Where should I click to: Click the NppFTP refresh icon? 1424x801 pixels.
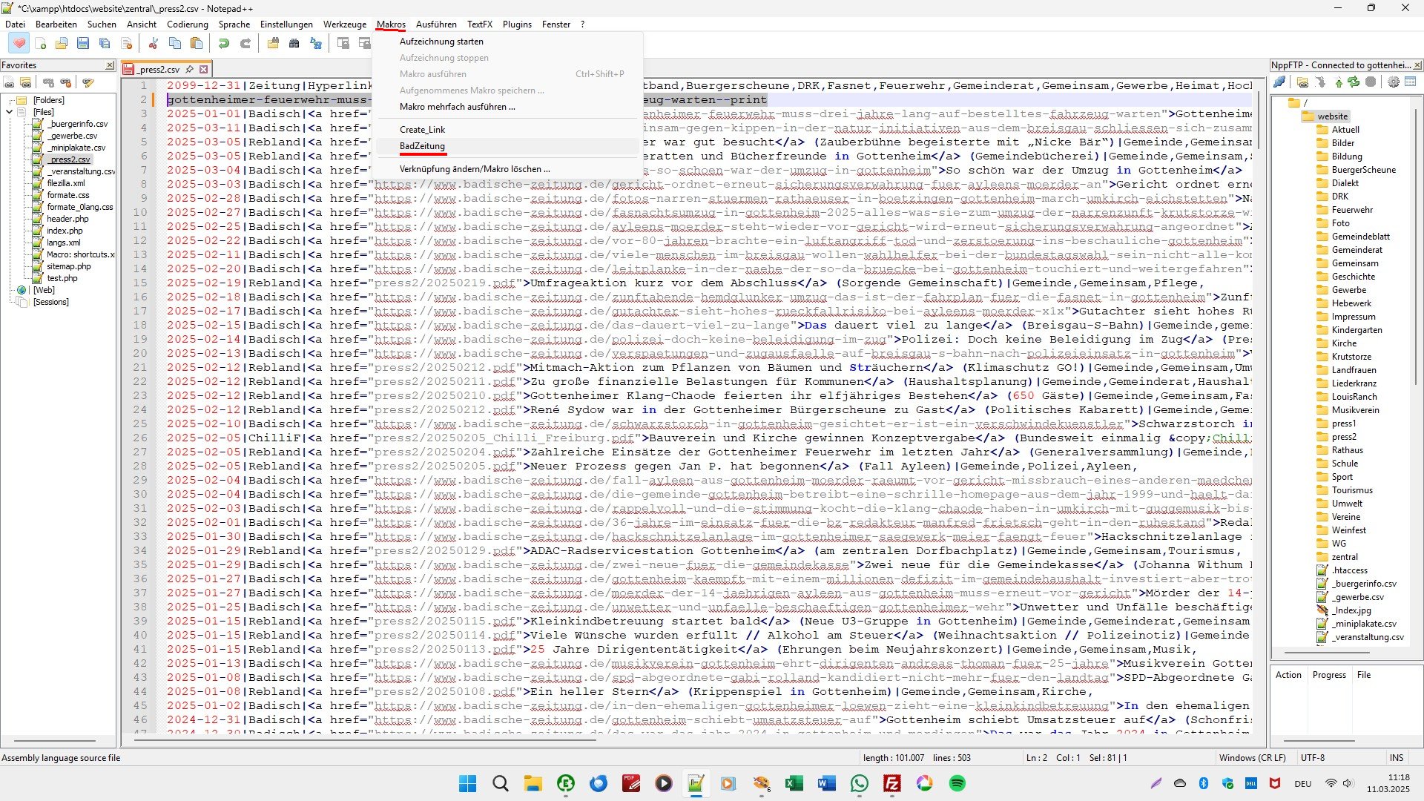point(1354,82)
